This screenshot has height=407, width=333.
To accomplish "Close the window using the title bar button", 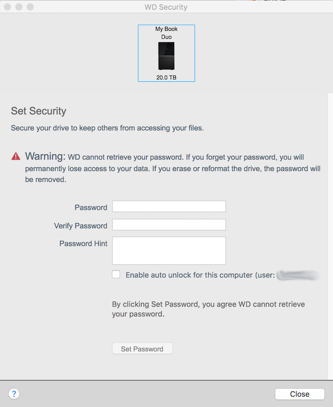I will point(8,7).
